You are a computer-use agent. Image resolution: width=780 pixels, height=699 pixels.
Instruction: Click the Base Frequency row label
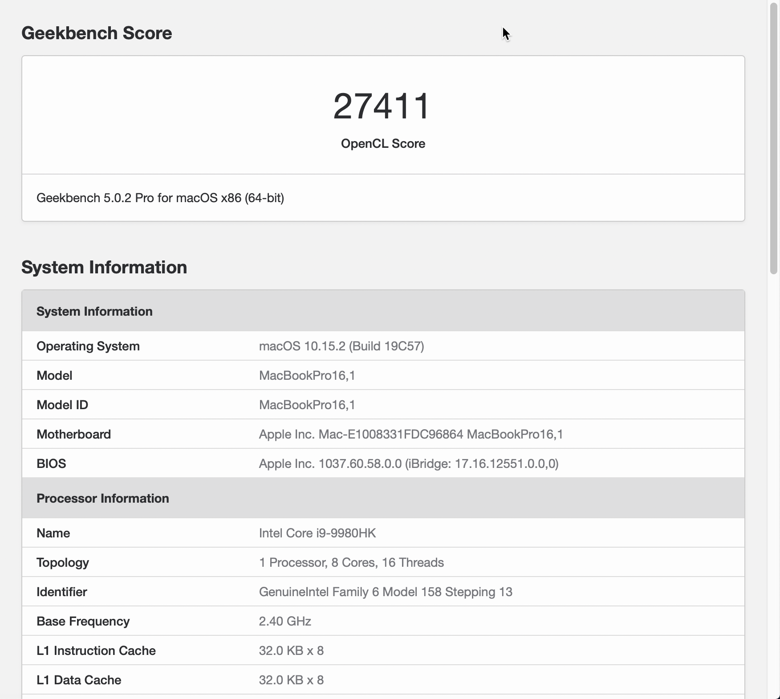[83, 621]
